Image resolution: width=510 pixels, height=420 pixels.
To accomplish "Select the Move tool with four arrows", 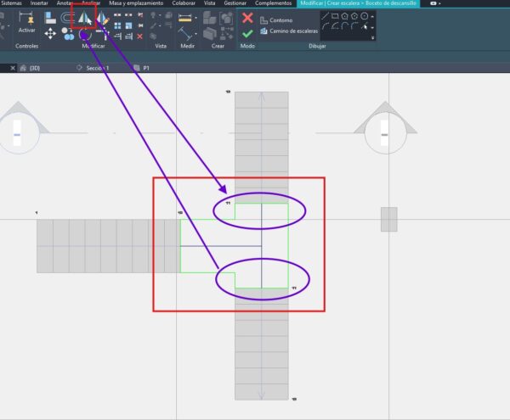I will click(x=50, y=33).
